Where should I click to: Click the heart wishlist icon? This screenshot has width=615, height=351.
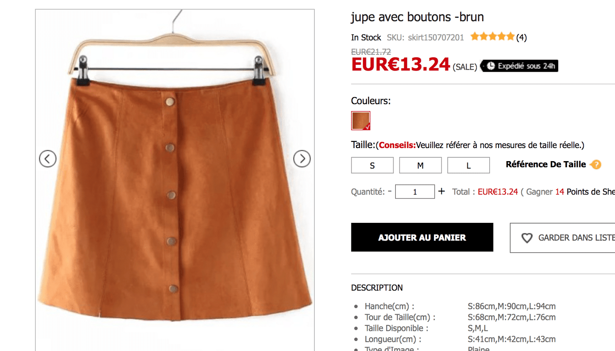pyautogui.click(x=527, y=238)
